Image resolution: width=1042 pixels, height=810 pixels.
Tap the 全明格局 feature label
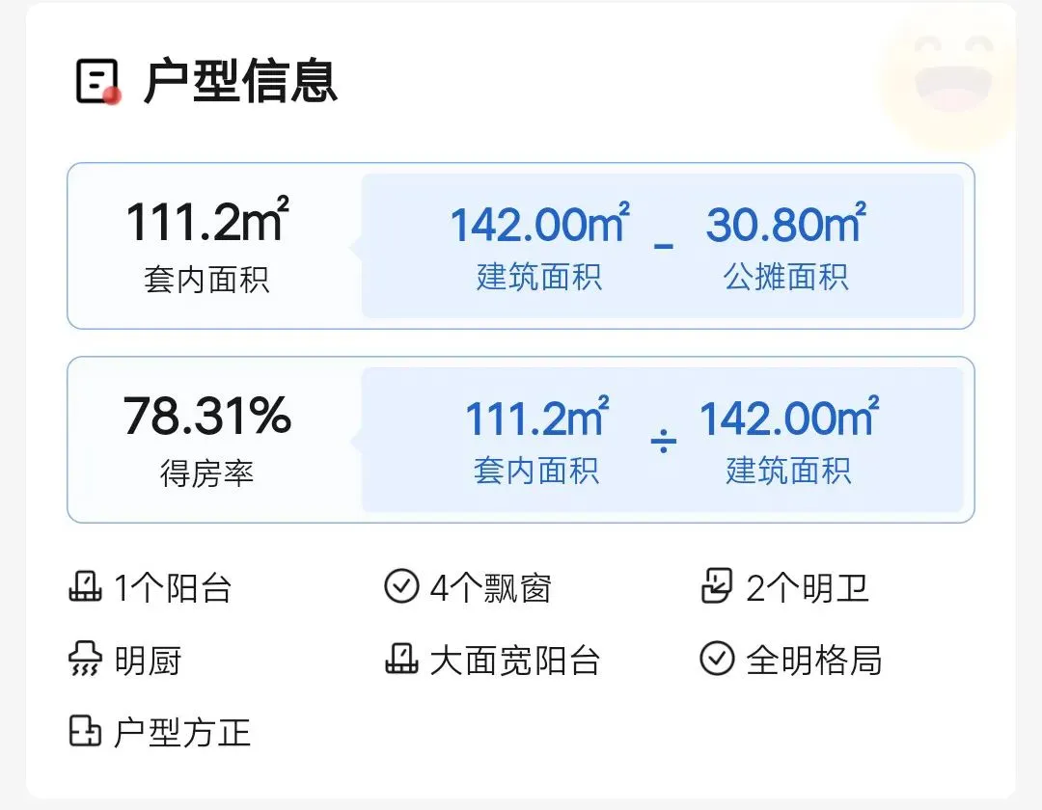pos(814,660)
